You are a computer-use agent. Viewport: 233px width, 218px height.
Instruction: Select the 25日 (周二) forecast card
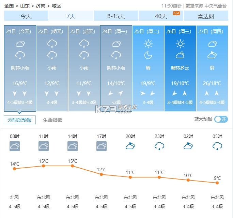point(148,68)
